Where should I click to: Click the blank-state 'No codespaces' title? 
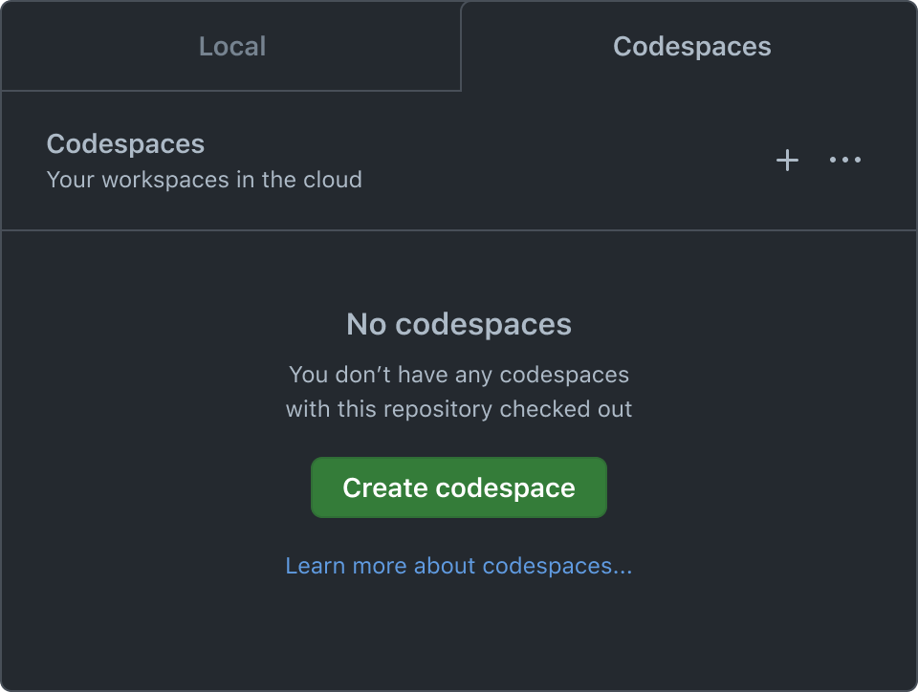(x=459, y=324)
